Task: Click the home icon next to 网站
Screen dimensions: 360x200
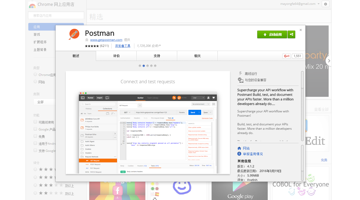Action: [239, 148]
